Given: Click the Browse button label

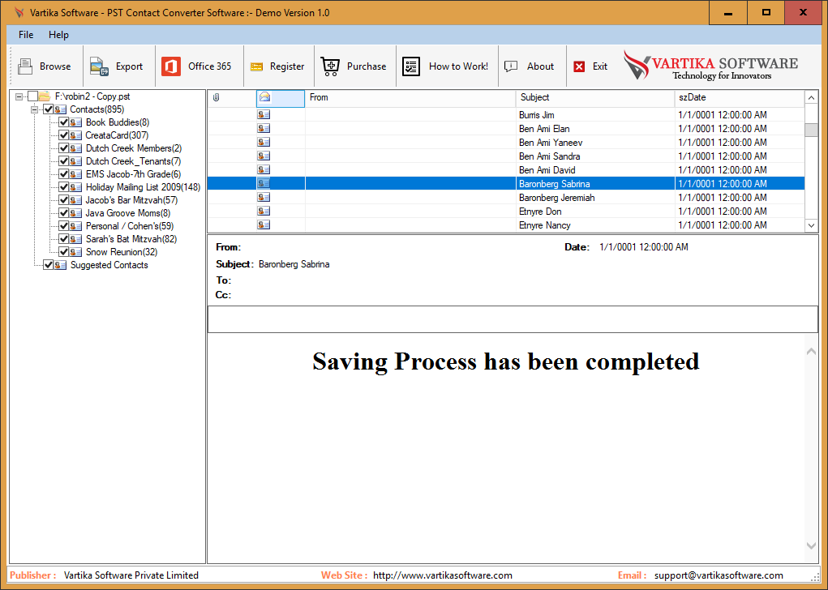Looking at the screenshot, I should click(x=55, y=66).
